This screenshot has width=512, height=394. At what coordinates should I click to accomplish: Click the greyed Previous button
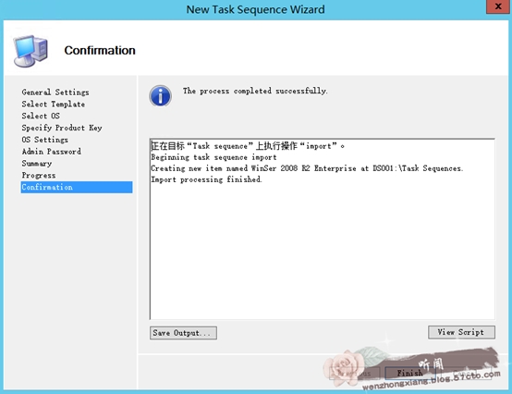(354, 373)
